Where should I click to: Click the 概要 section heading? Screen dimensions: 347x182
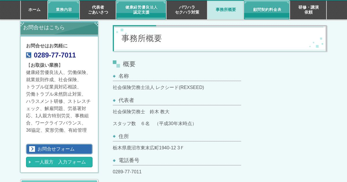click(129, 64)
